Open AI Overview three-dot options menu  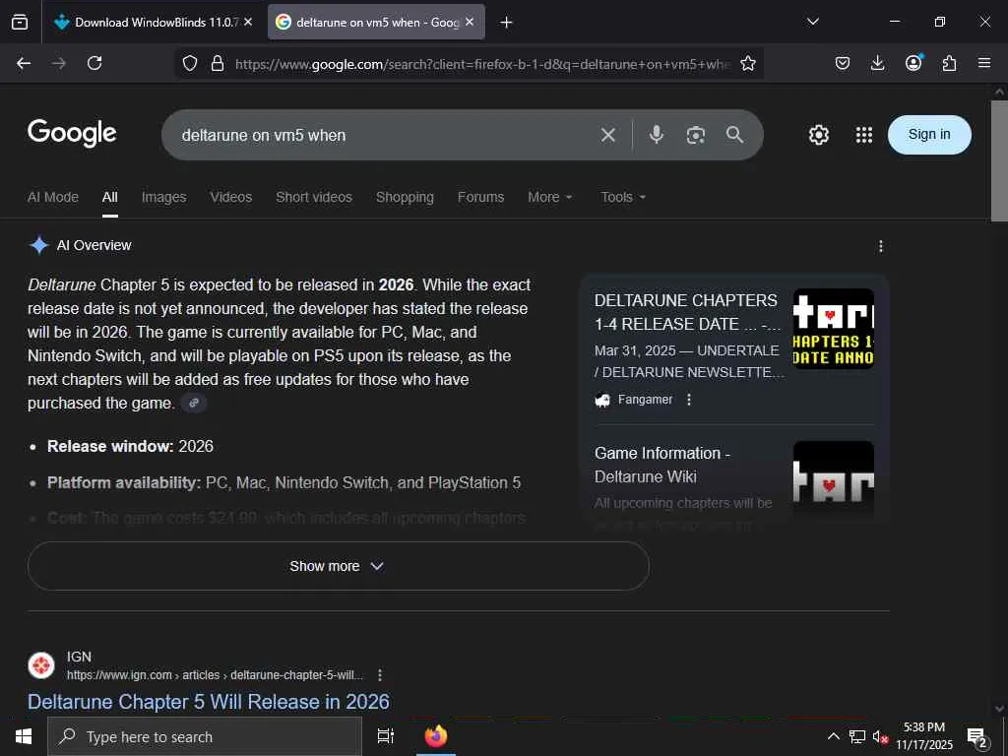pyautogui.click(x=881, y=246)
